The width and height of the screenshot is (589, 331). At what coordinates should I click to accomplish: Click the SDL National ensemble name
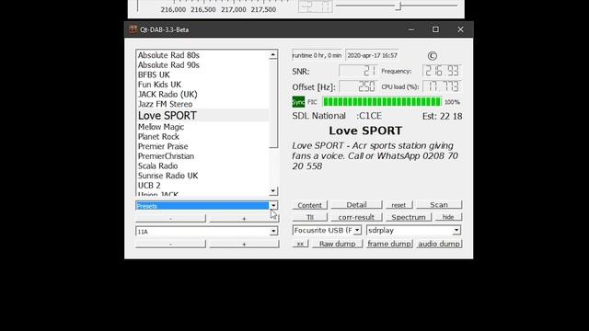coord(319,116)
